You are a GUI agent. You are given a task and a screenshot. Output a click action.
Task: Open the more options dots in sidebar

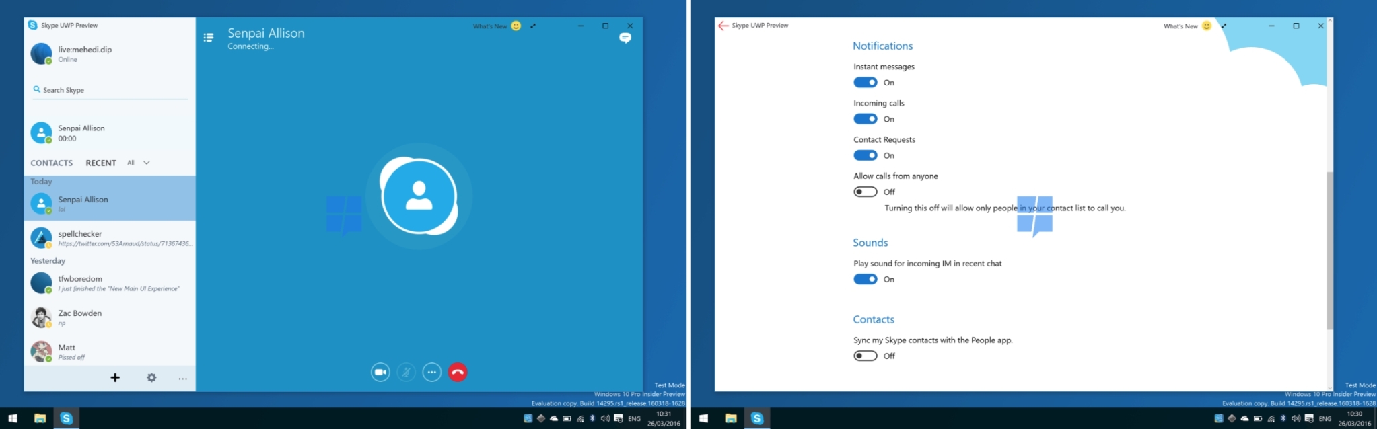[182, 379]
